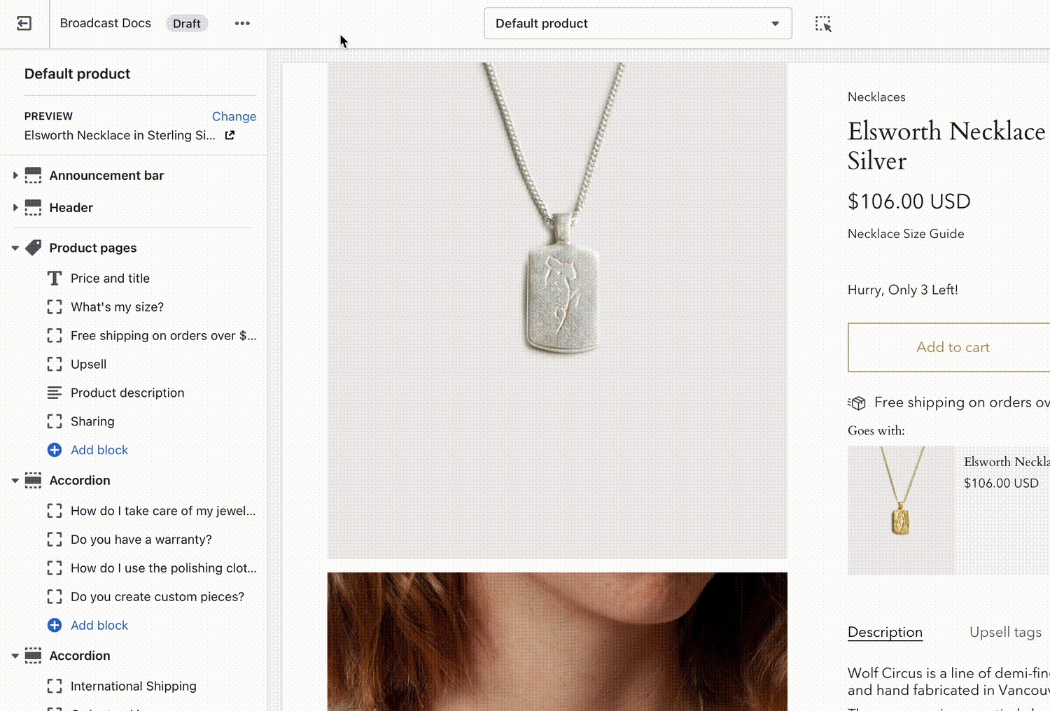Image resolution: width=1050 pixels, height=711 pixels.
Task: Open the Default product template dropdown
Action: pyautogui.click(x=637, y=24)
